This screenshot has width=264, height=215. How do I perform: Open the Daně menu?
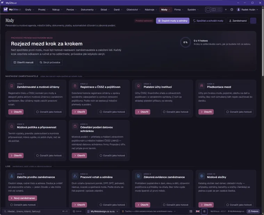pyautogui.click(x=118, y=10)
